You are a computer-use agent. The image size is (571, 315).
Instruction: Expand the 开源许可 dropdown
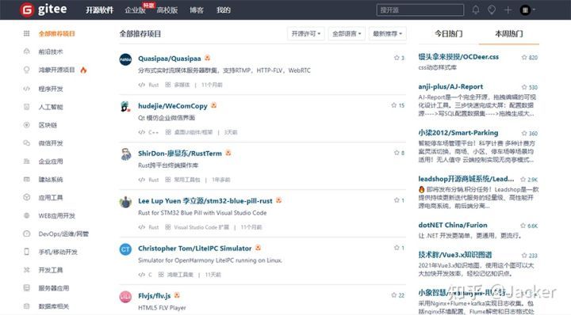click(306, 34)
